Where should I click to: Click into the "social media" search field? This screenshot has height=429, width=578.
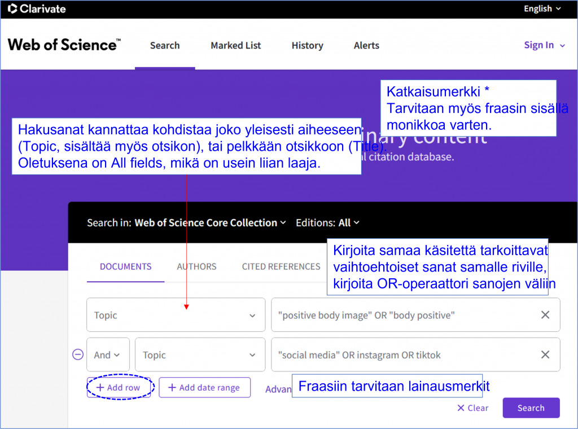pos(415,354)
